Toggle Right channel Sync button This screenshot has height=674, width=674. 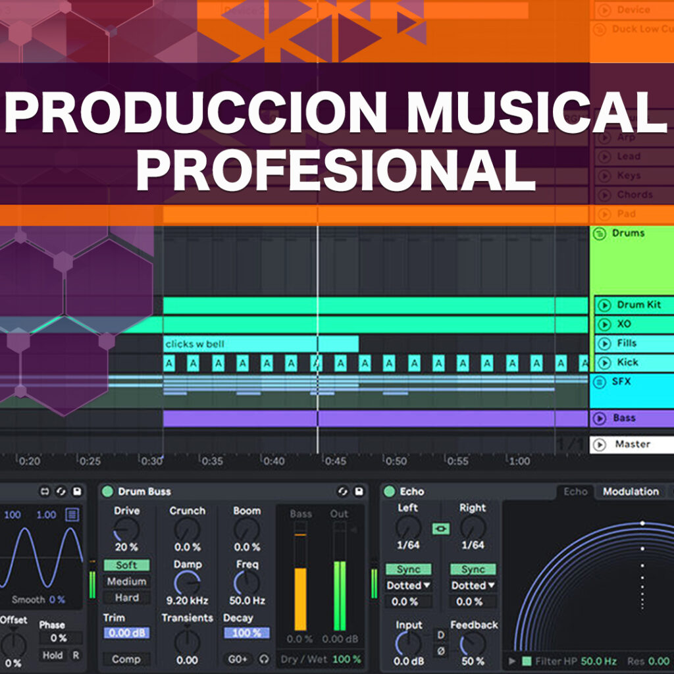(x=473, y=569)
